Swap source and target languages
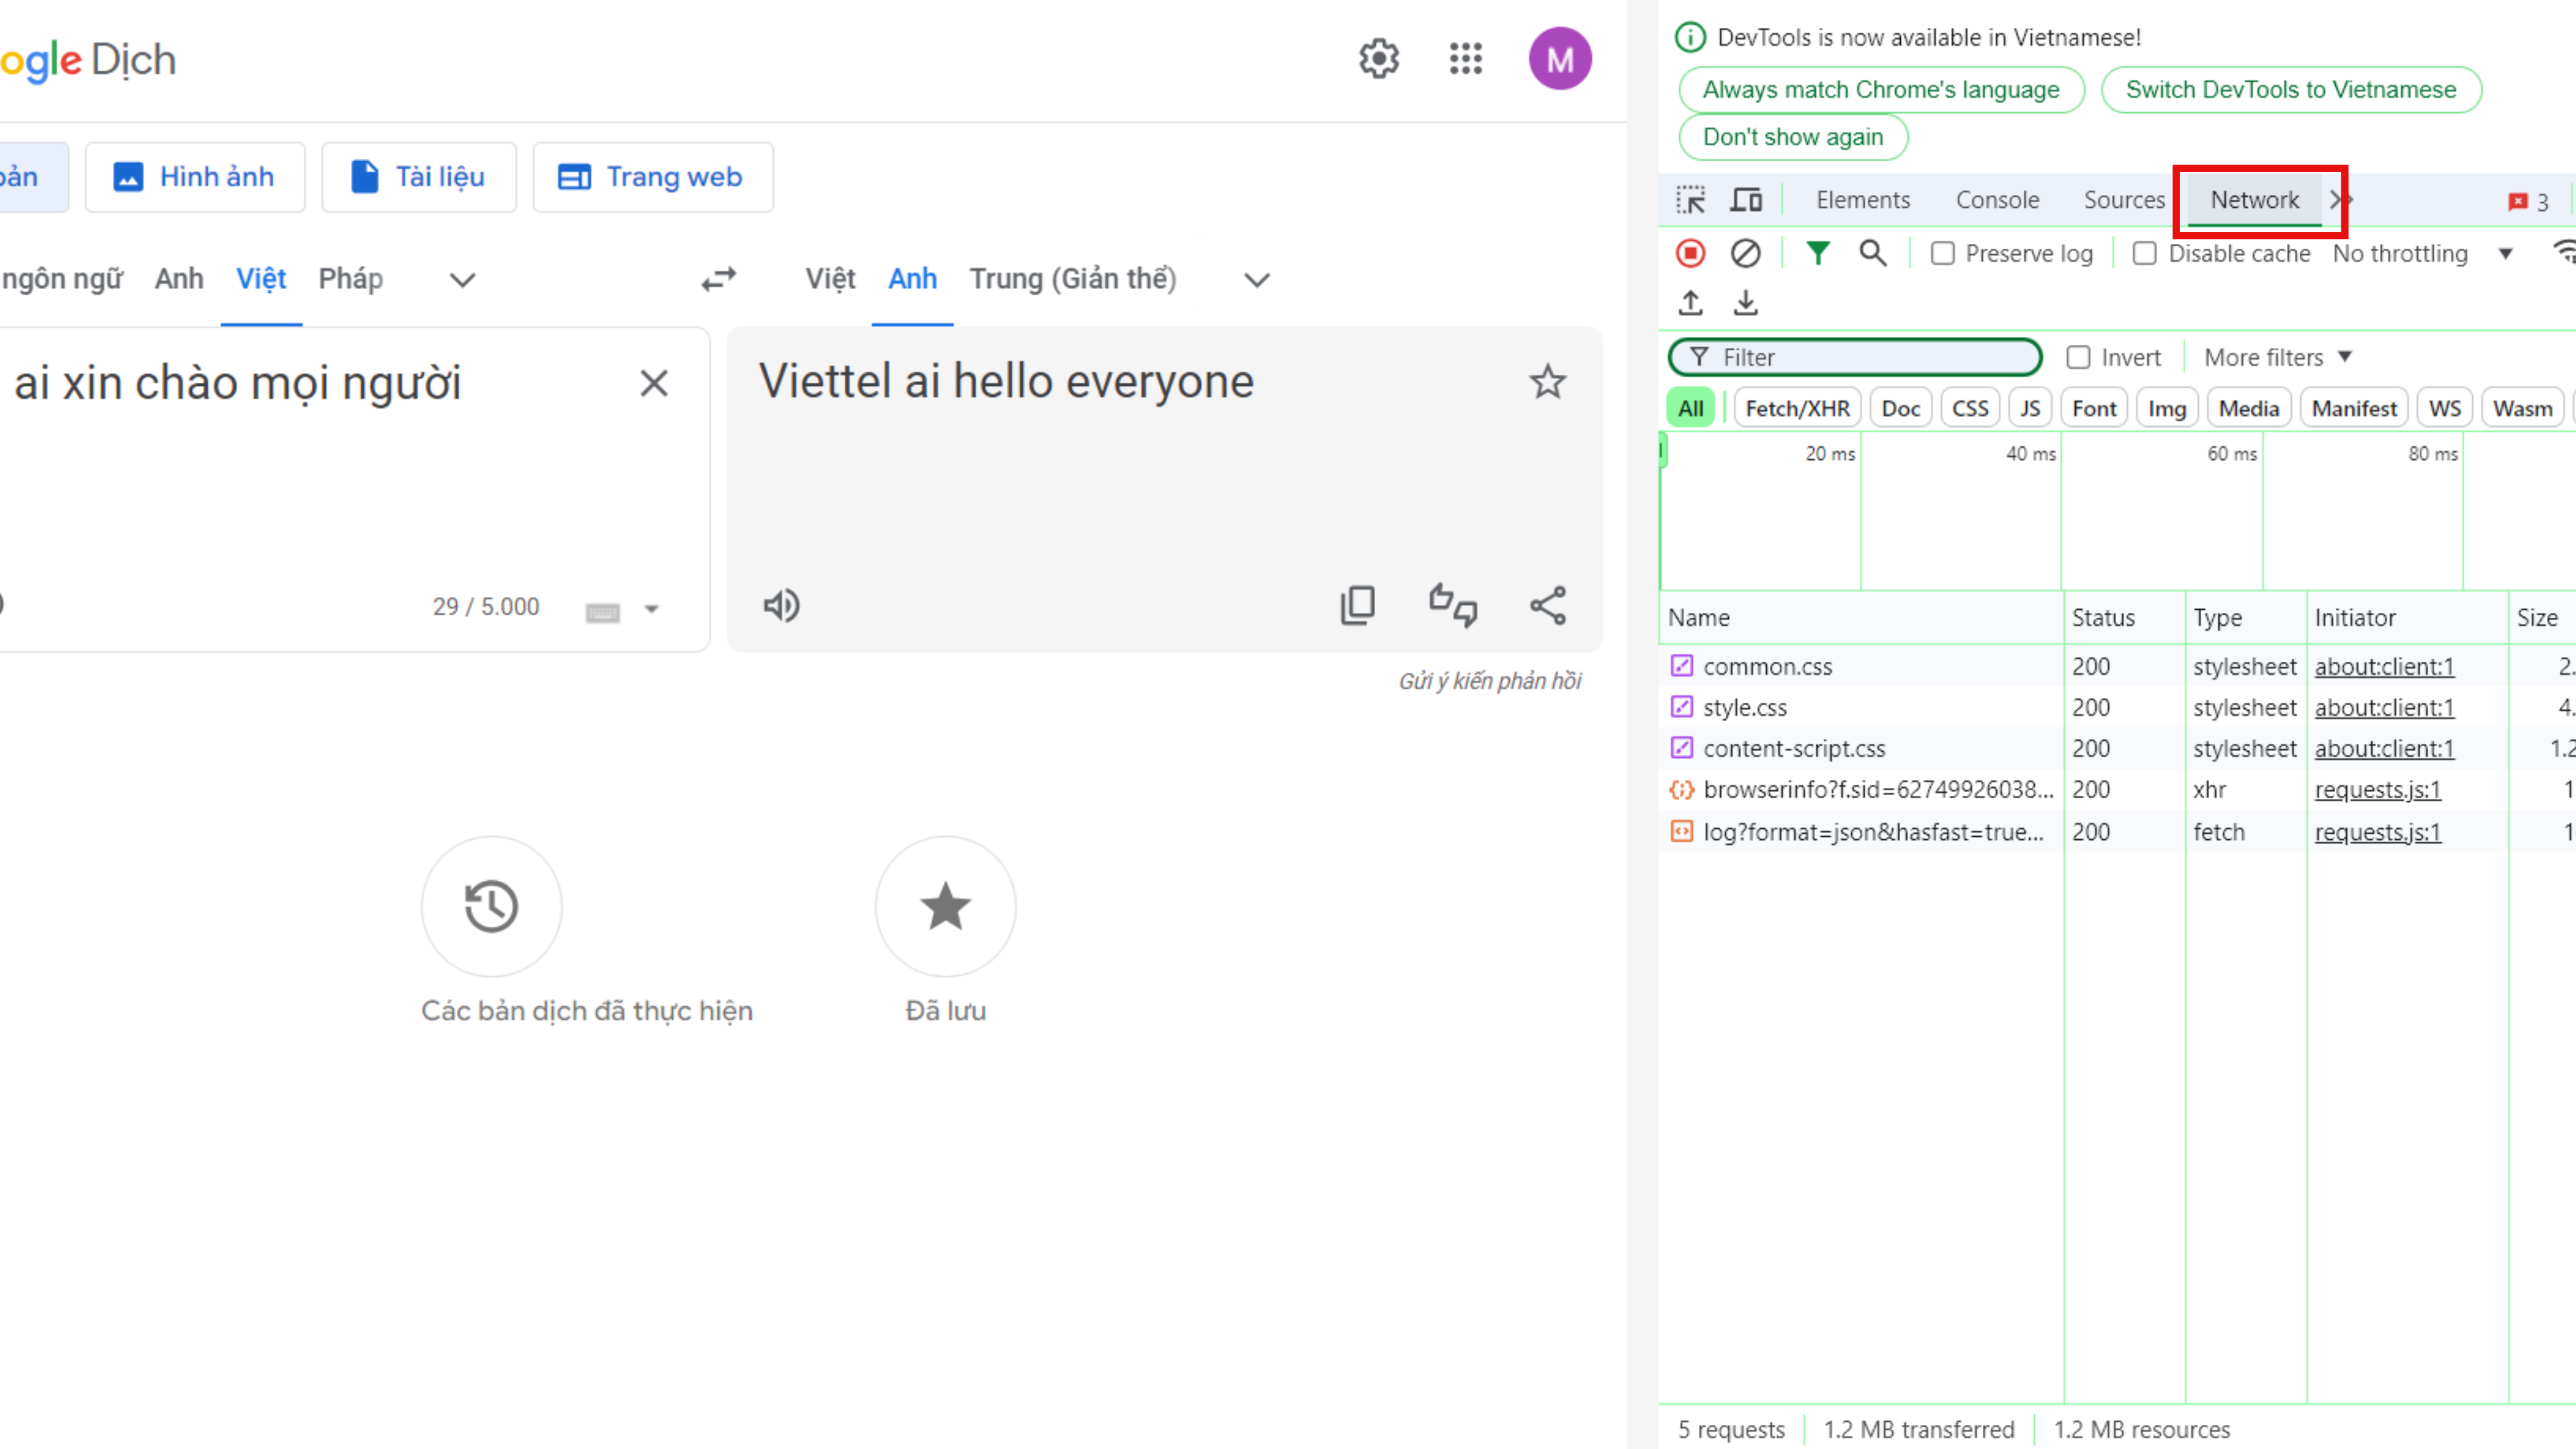Screen dimensions: 2576x1449 (718, 278)
